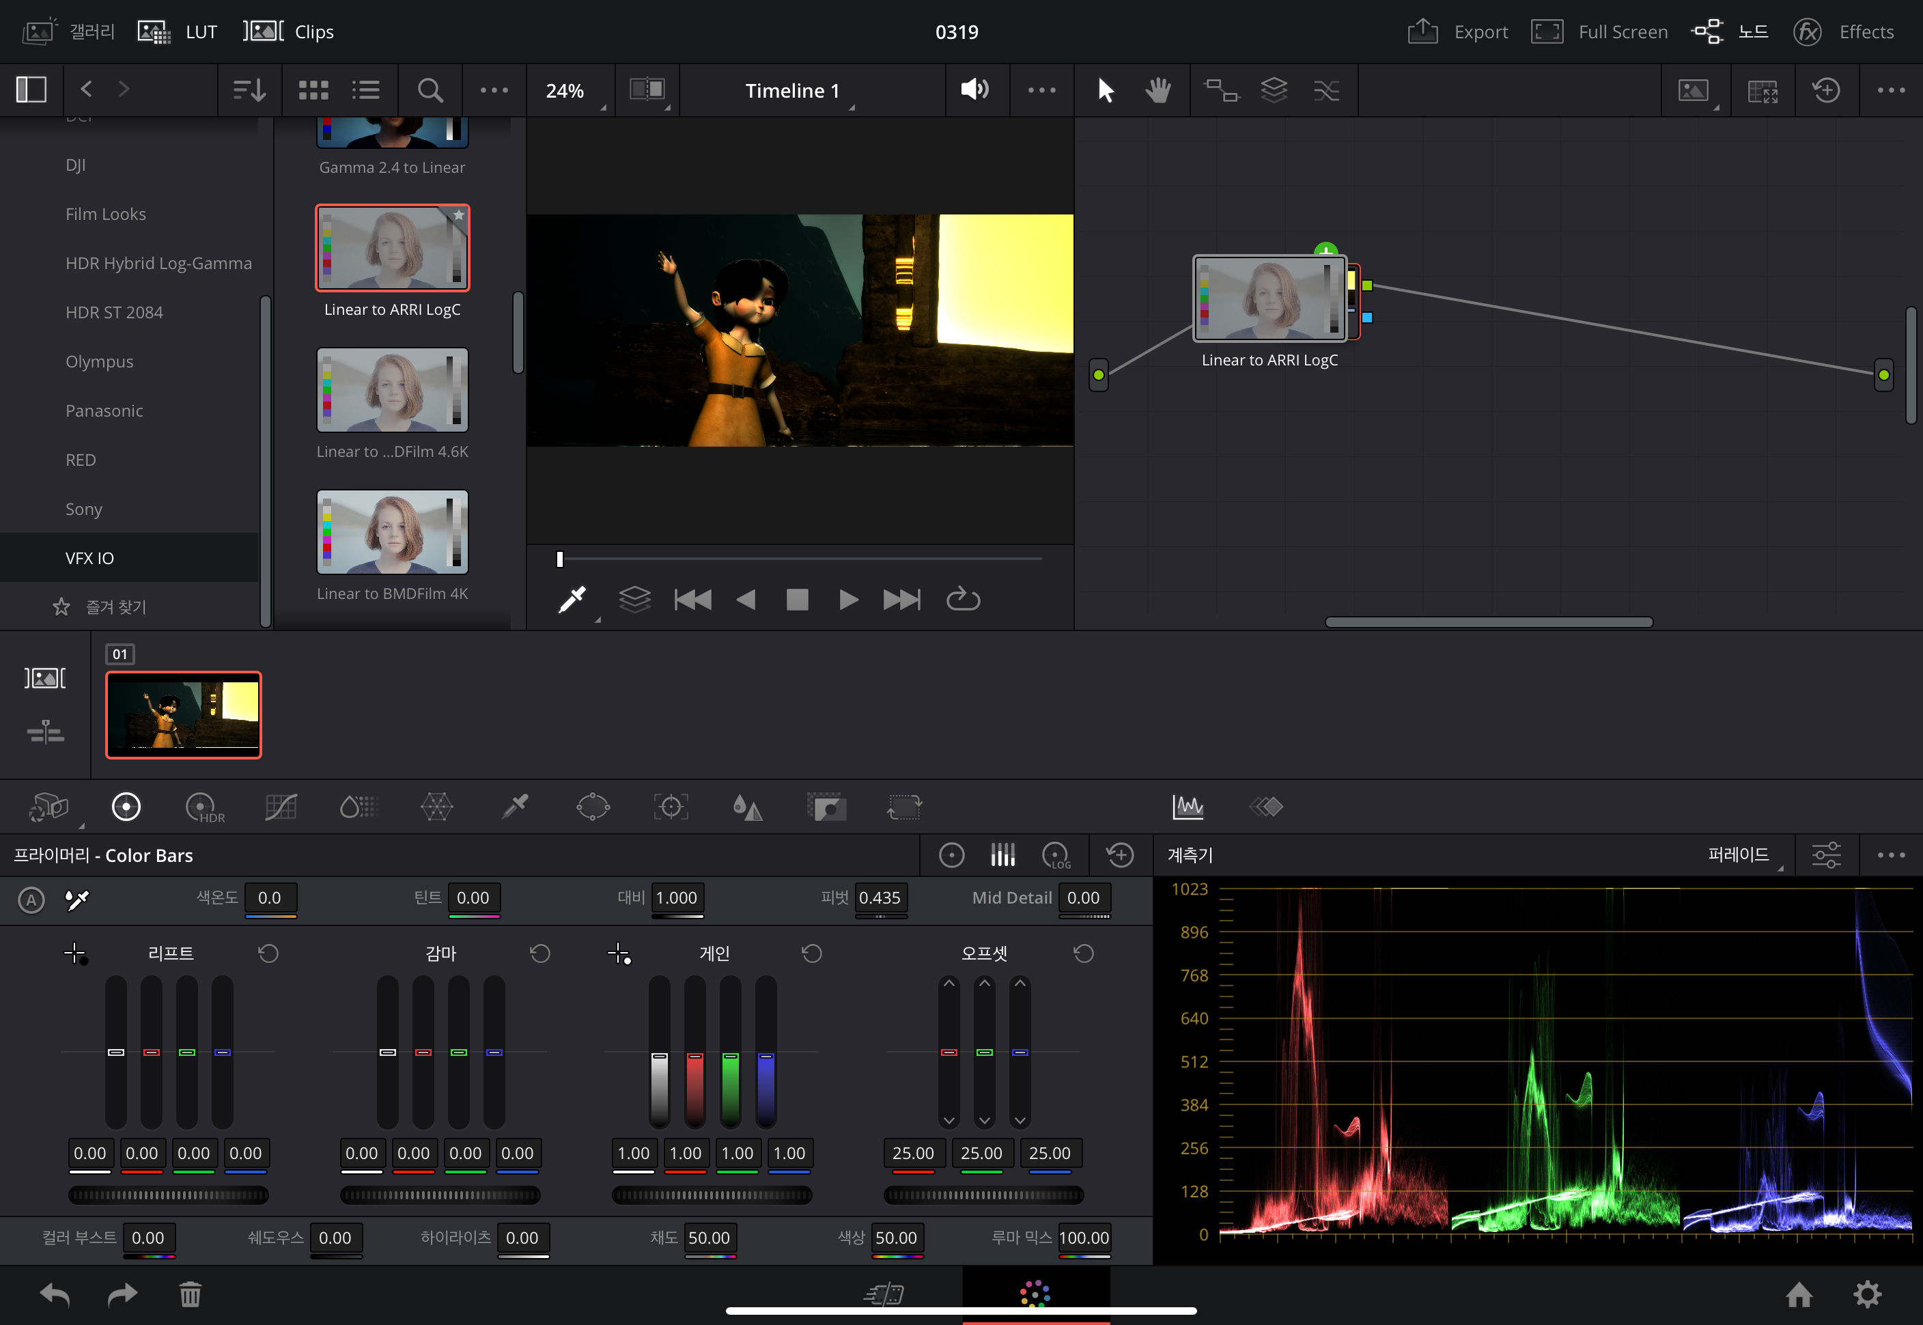Click the Export button
The height and width of the screenshot is (1325, 1923).
[x=1457, y=31]
